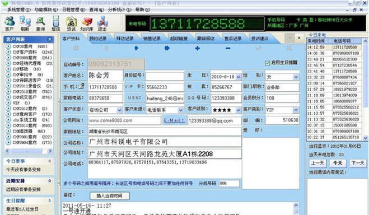Click the E-Mail link label
This screenshot has height=215, width=369.
(174, 120)
